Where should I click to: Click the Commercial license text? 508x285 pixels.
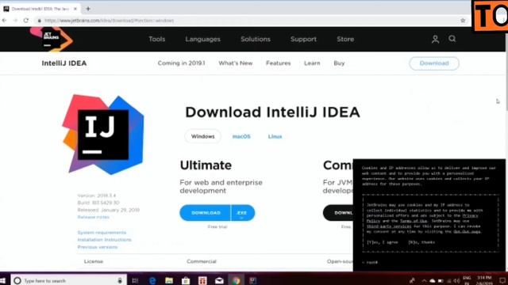(x=202, y=261)
